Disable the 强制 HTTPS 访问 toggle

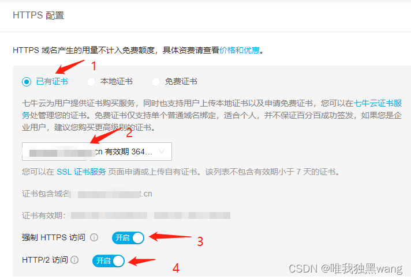pos(128,238)
